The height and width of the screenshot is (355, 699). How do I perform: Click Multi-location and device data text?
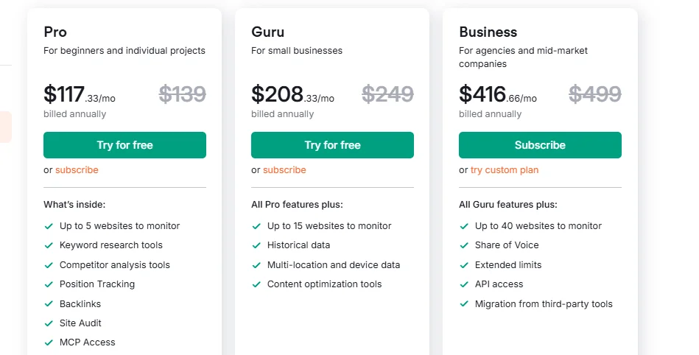point(334,264)
